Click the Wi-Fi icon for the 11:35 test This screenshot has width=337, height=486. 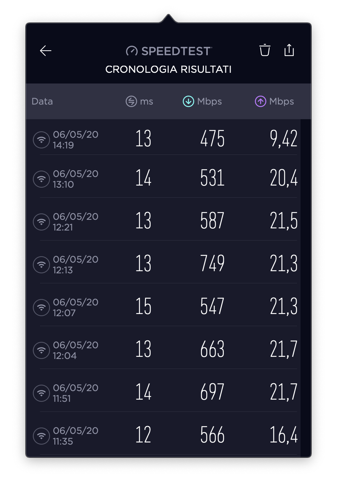[x=41, y=436]
